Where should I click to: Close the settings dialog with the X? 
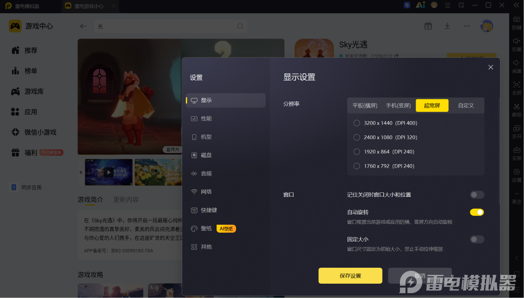coord(491,67)
